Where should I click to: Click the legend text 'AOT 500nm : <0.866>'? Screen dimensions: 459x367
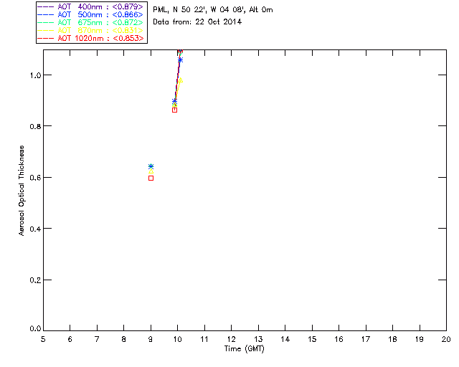click(x=100, y=14)
